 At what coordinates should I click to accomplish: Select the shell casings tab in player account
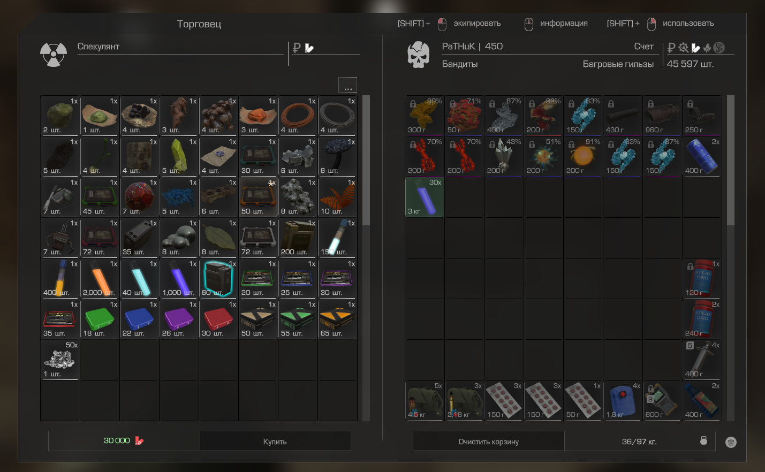pos(695,48)
